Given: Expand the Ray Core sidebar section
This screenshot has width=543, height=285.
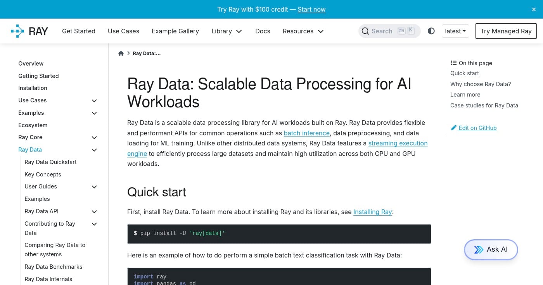Looking at the screenshot, I should pyautogui.click(x=94, y=138).
